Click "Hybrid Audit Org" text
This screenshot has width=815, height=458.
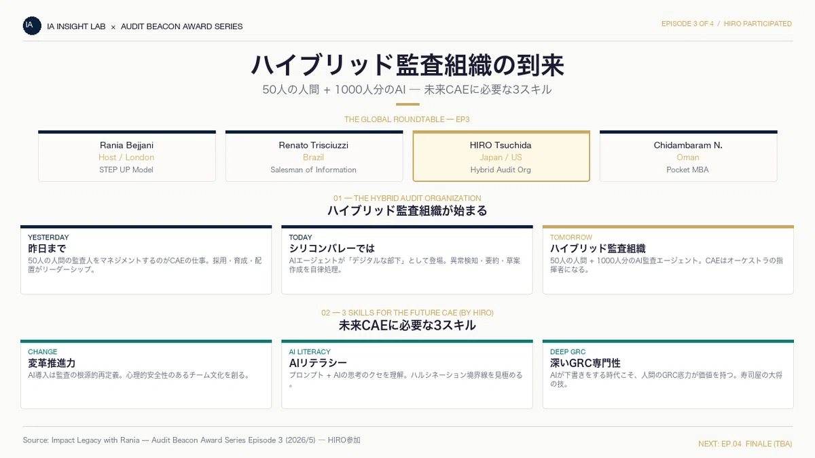pos(501,170)
